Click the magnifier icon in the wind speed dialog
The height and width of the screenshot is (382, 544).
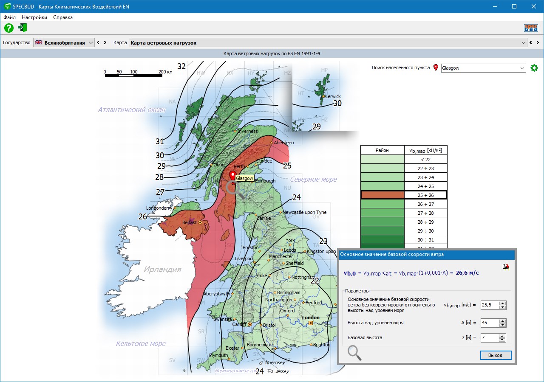354,353
